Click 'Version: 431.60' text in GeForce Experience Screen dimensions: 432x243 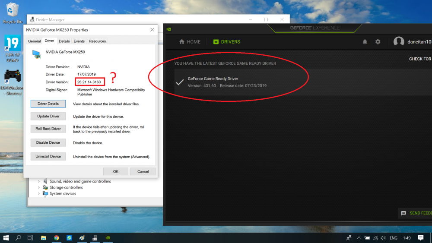202,85
